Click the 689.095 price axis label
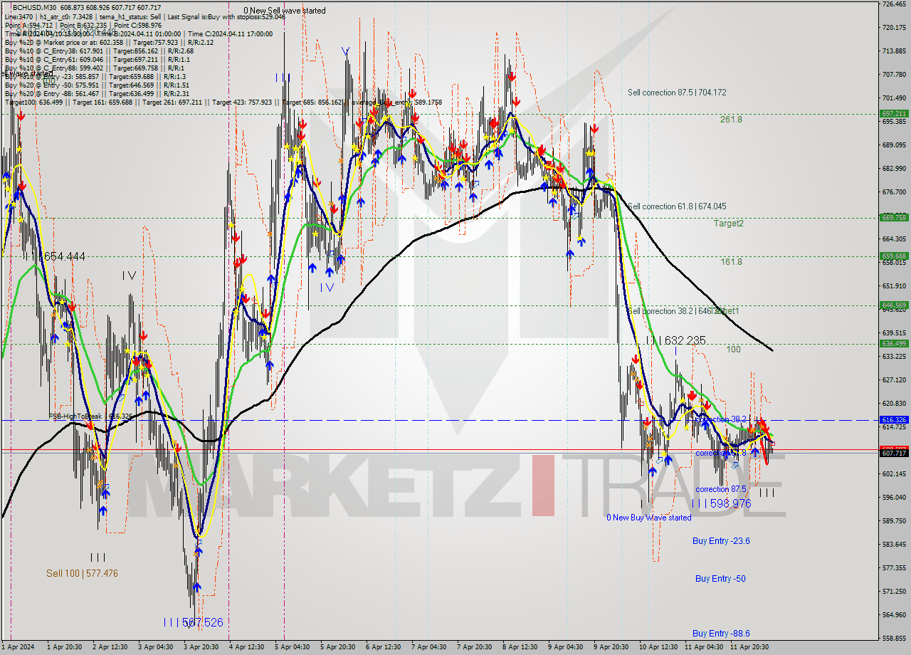The image size is (911, 655). click(x=894, y=145)
